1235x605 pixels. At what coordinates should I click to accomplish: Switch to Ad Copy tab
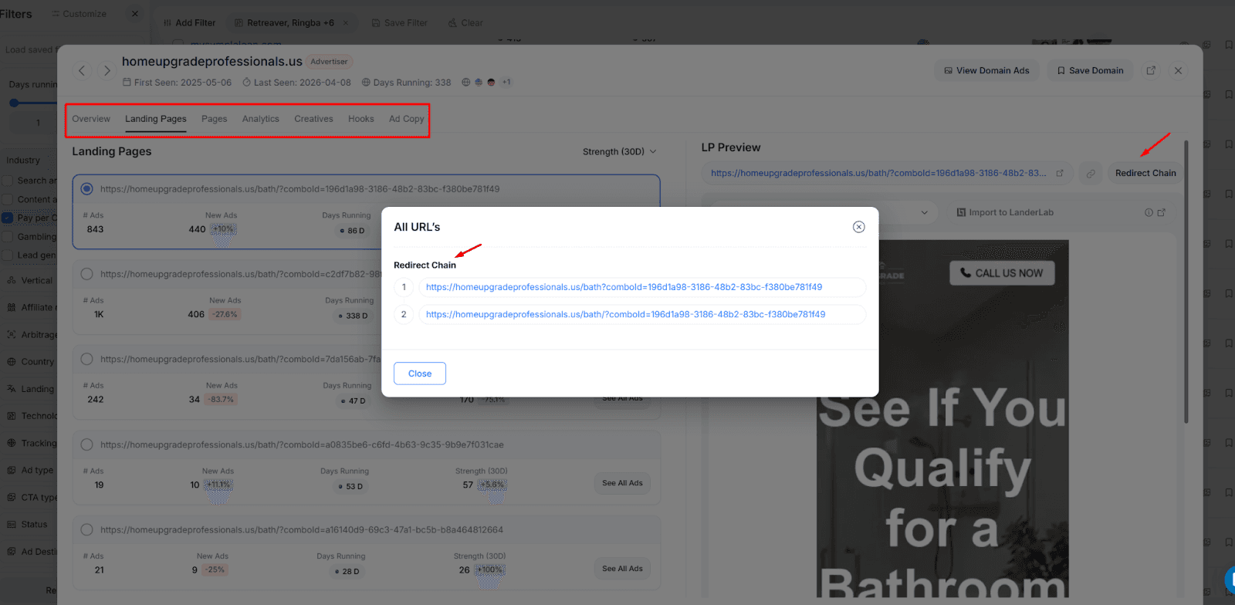click(406, 119)
